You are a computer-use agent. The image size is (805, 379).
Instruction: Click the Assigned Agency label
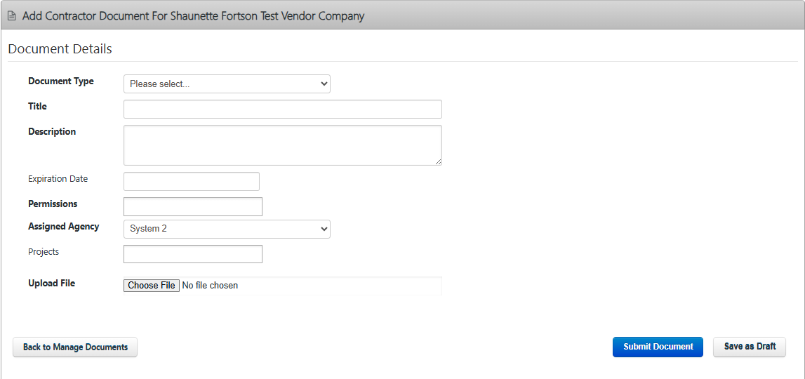point(63,226)
